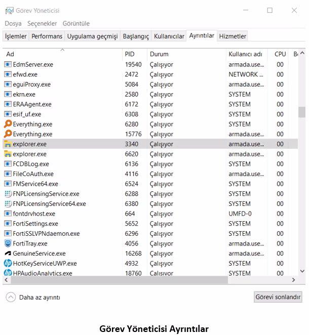Click the ERAAgent.exe process icon

point(8,104)
